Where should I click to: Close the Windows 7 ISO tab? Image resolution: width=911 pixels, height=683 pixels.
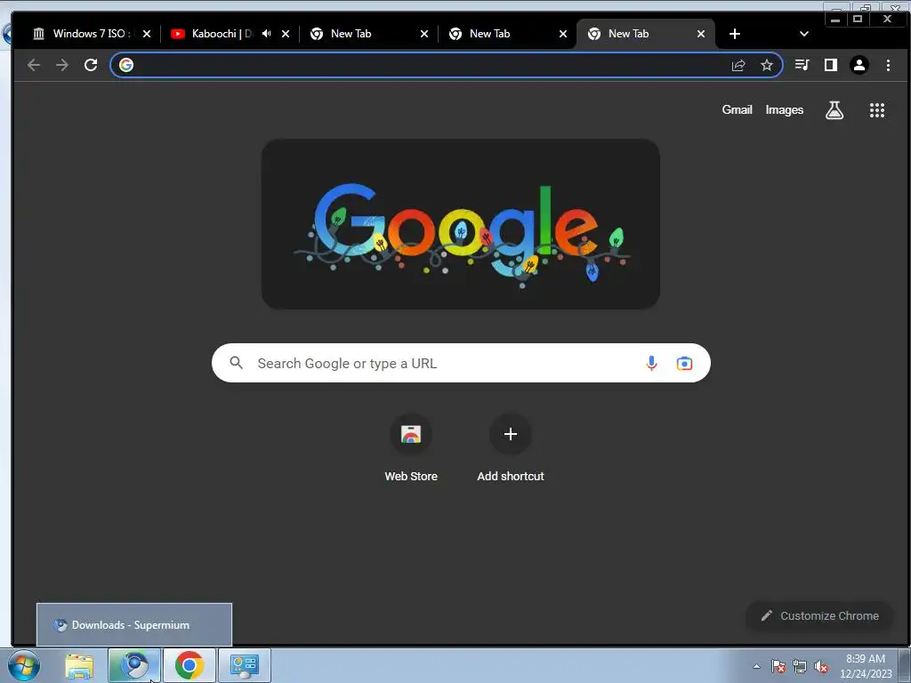pyautogui.click(x=147, y=34)
